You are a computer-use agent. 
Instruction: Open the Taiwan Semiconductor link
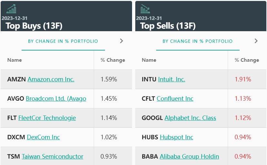(x=52, y=156)
